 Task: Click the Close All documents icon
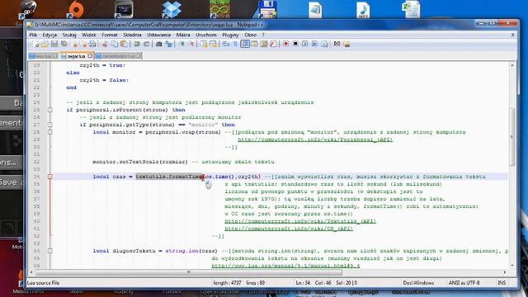click(x=83, y=44)
